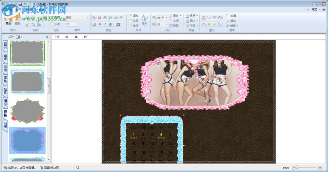Click the delete shape node icon
The height and width of the screenshot is (172, 328).
pos(220,18)
